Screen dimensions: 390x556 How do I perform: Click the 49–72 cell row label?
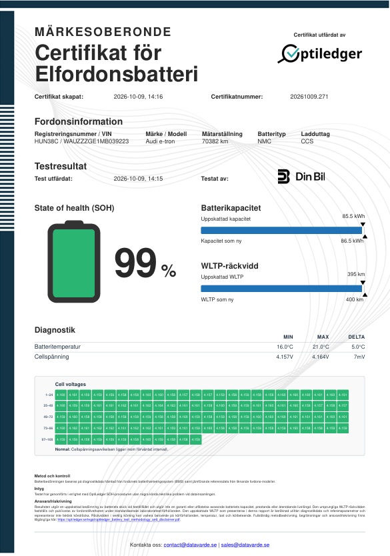48,417
